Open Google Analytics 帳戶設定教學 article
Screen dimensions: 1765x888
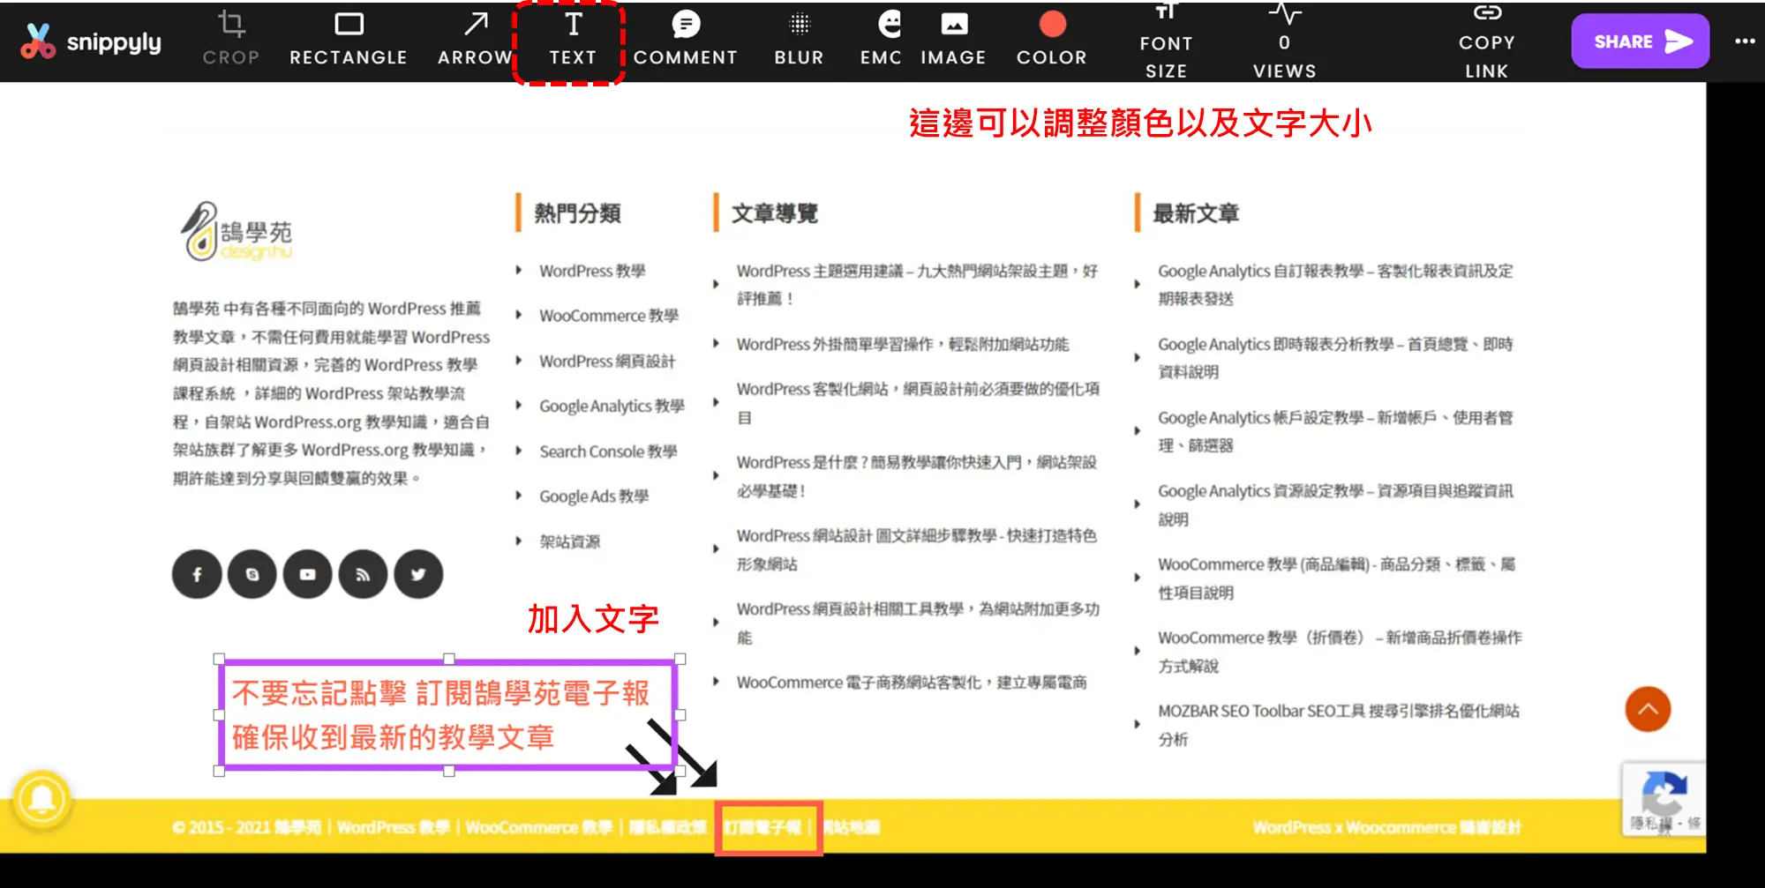[1335, 431]
